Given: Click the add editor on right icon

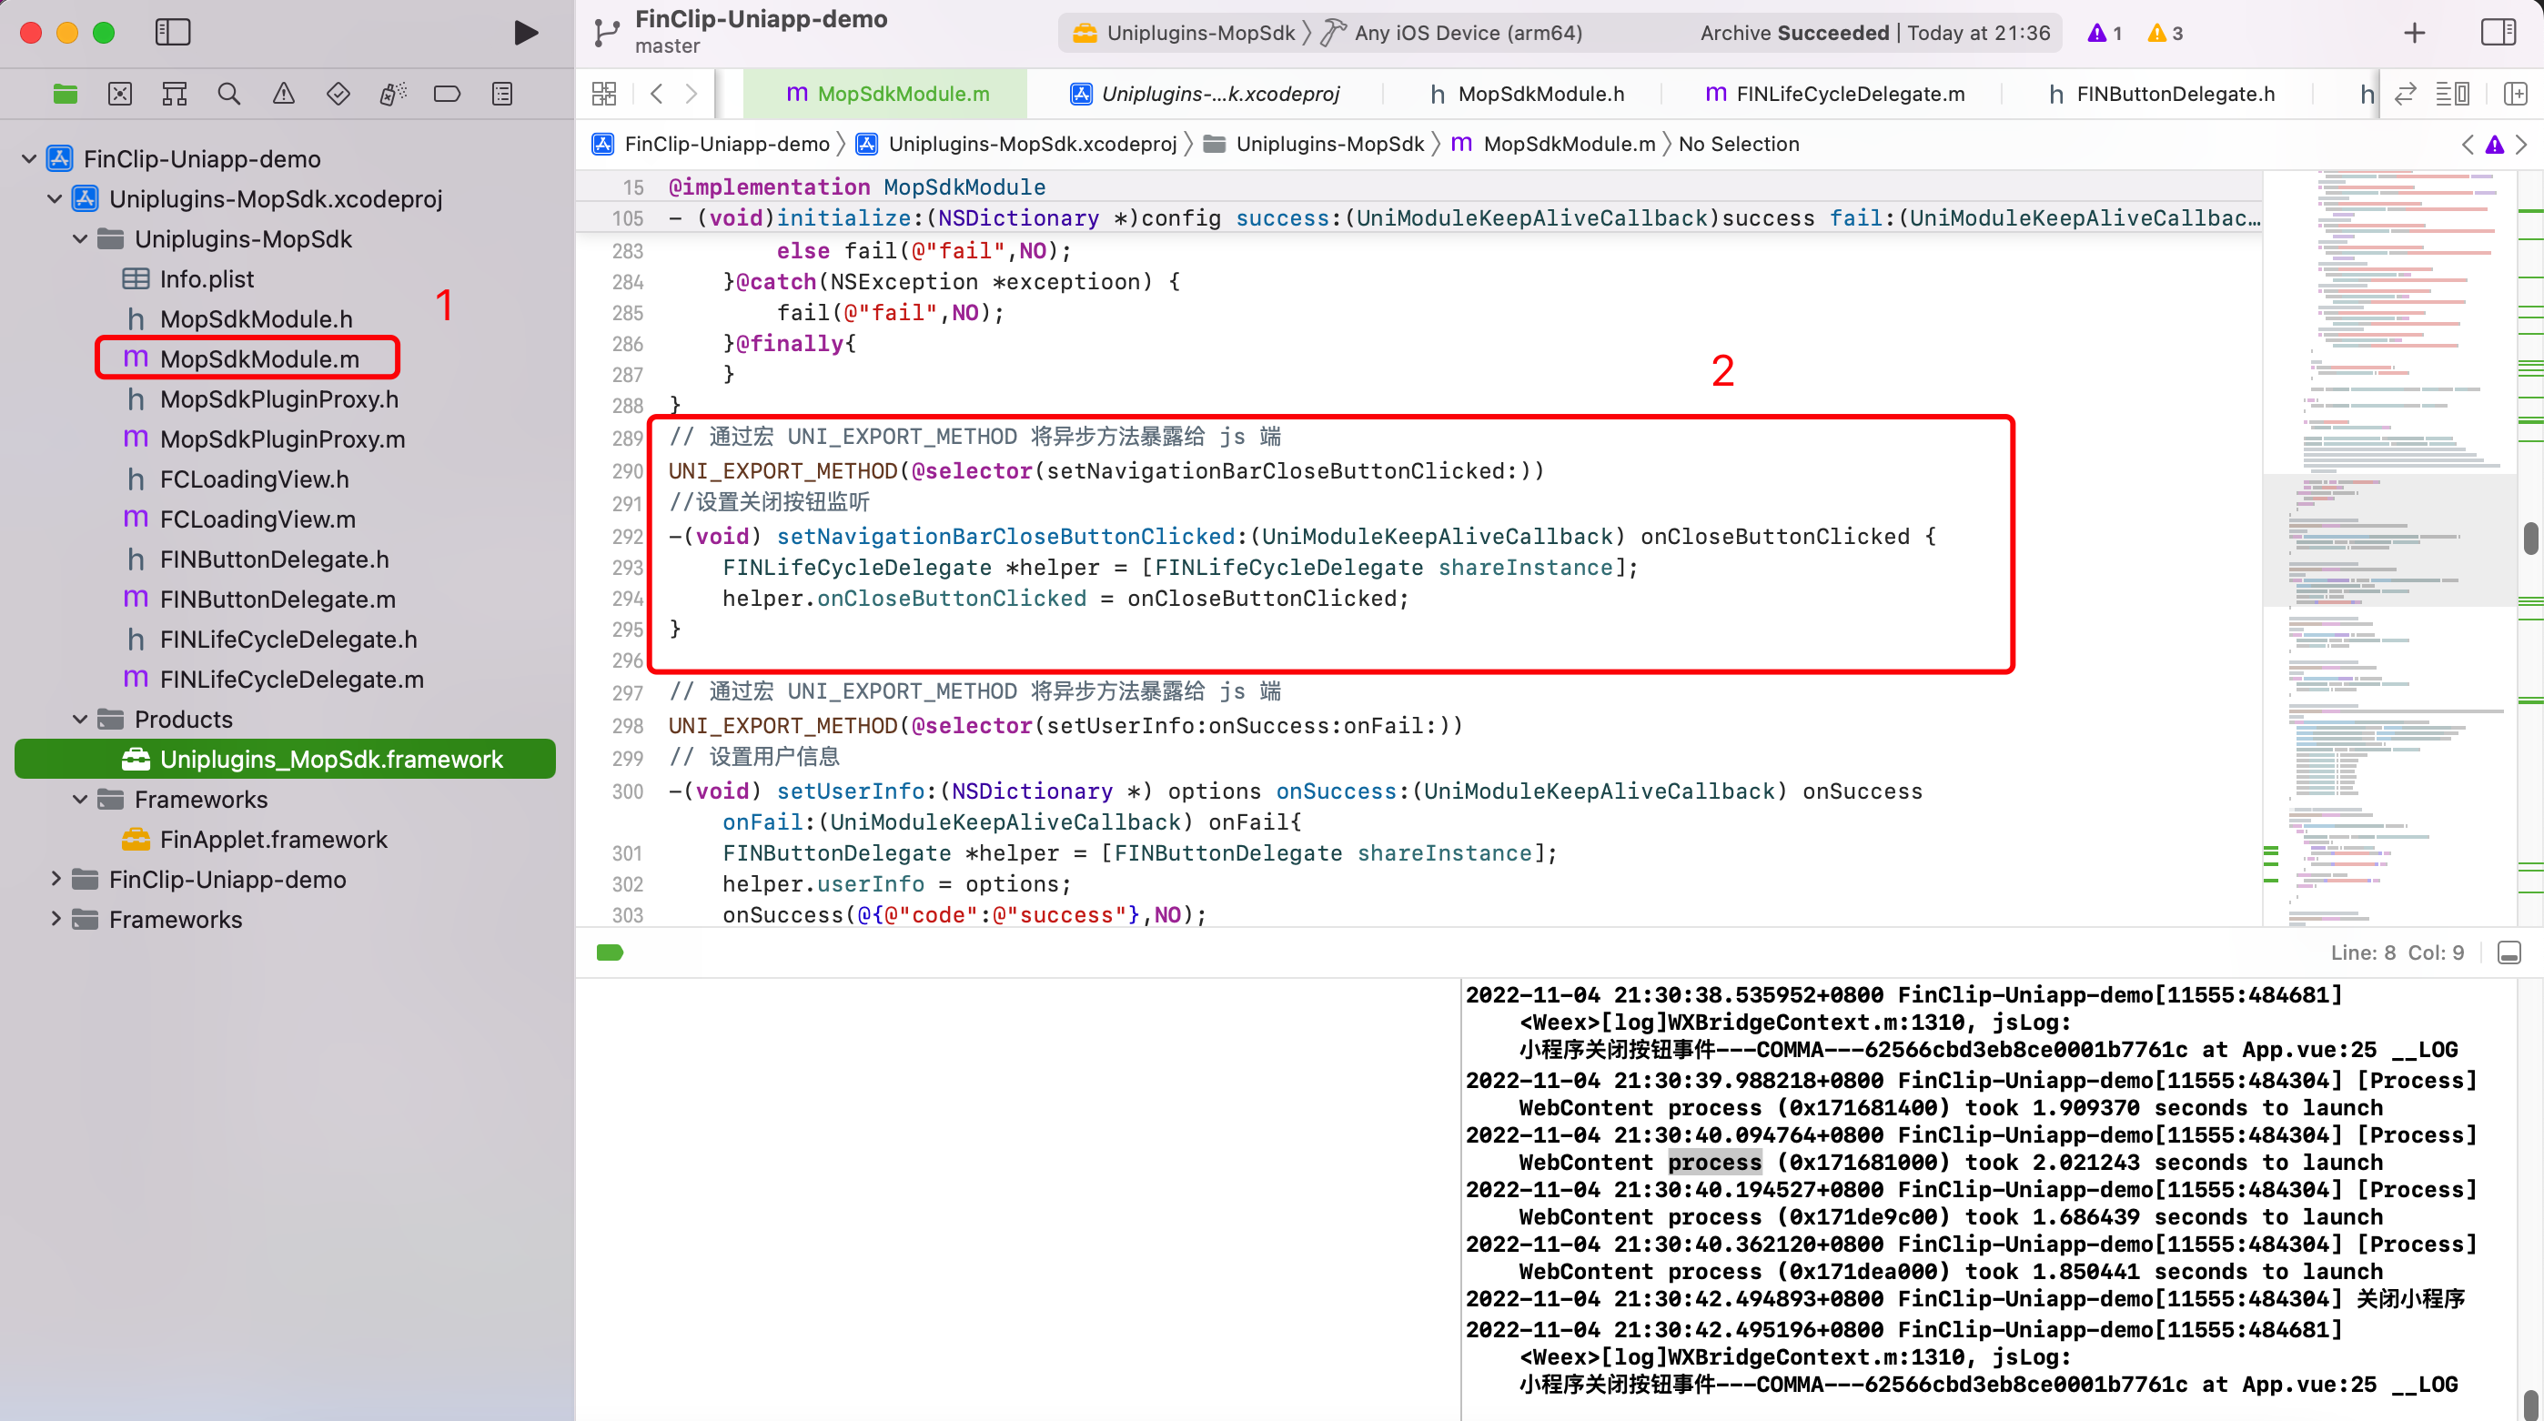Looking at the screenshot, I should [2514, 94].
